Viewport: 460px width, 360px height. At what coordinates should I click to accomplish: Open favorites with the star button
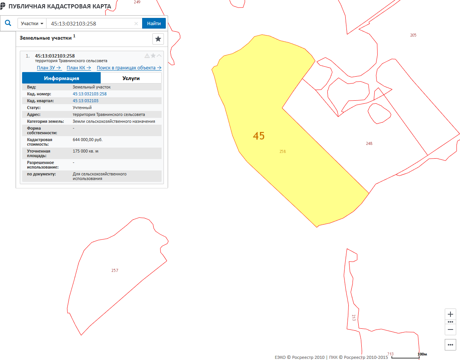158,39
